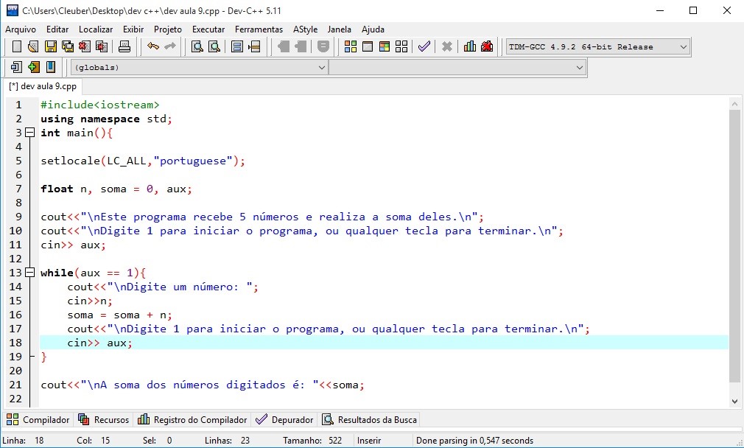Click the Insert snippet icon left of globals

[17, 67]
